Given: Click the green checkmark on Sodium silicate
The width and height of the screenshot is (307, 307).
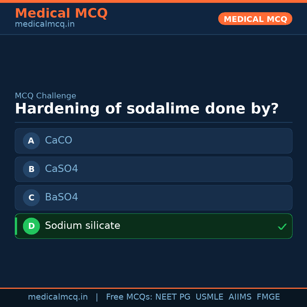Looking at the screenshot, I should [x=282, y=227].
